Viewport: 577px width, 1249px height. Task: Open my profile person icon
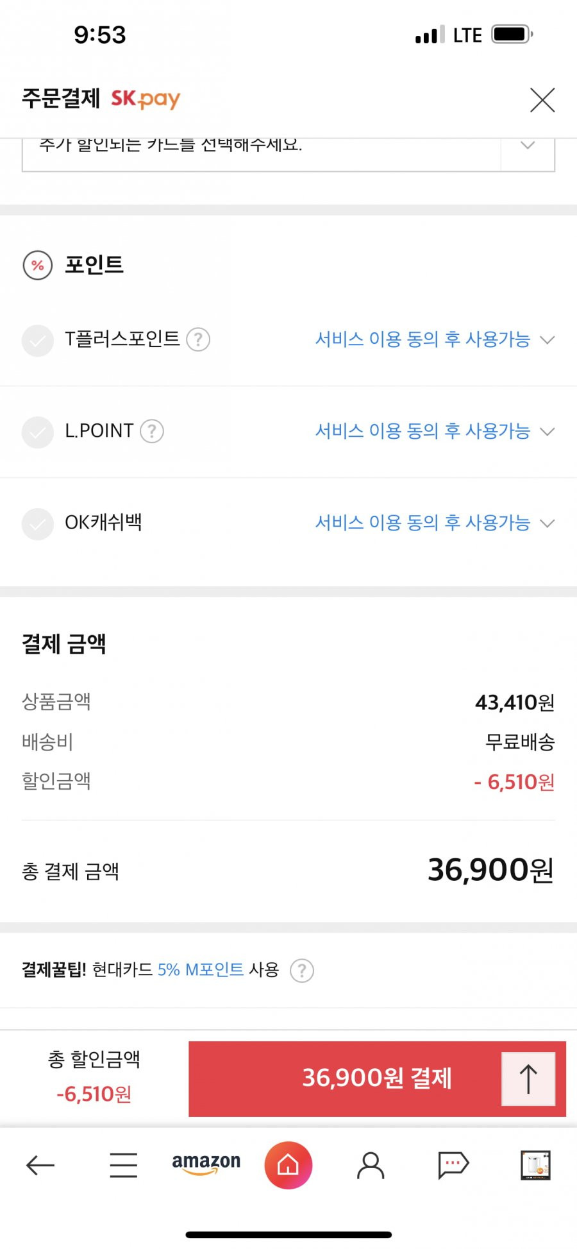pos(371,1165)
